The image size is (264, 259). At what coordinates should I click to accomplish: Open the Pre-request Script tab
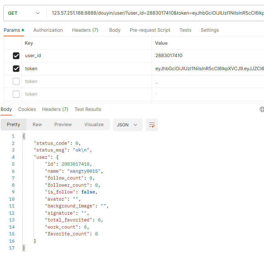pyautogui.click(x=150, y=30)
